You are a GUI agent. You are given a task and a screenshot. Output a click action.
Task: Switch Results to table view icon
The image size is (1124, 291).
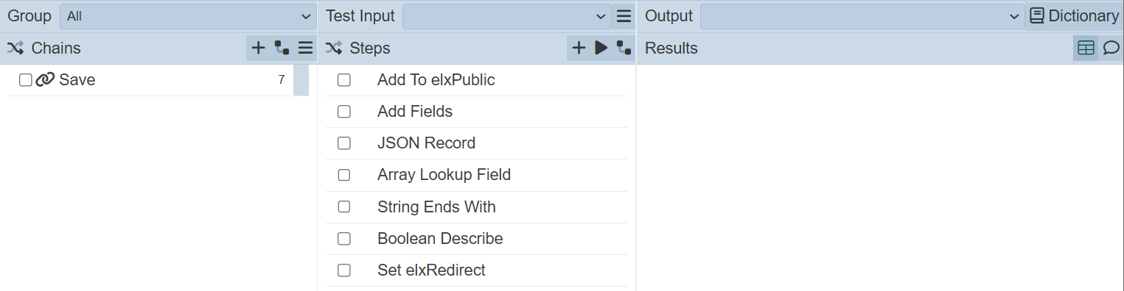click(x=1086, y=48)
